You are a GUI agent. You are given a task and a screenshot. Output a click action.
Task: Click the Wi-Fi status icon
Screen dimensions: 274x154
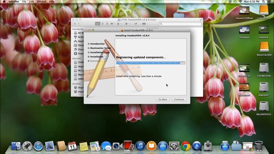pos(241,2)
